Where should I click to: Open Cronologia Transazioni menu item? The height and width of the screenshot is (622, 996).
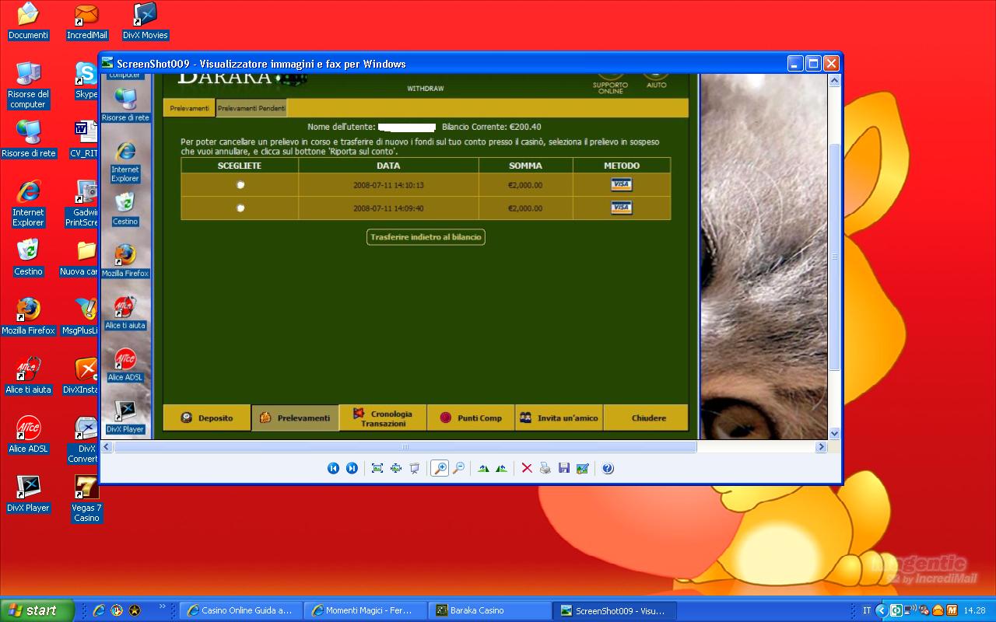(384, 418)
